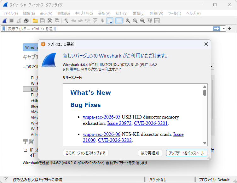Open the 編集(E) menu

coord(29,14)
